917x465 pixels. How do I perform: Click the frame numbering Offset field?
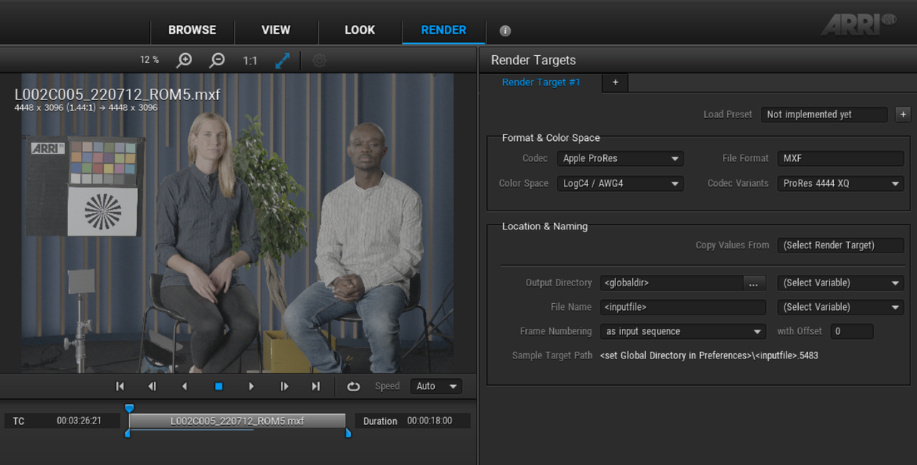coord(852,331)
